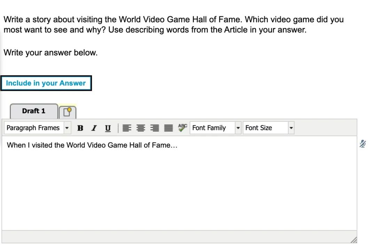Click the Font Family label field
The height and width of the screenshot is (250, 376).
pyautogui.click(x=212, y=128)
